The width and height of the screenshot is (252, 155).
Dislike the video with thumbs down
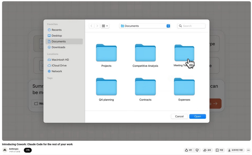(197, 150)
